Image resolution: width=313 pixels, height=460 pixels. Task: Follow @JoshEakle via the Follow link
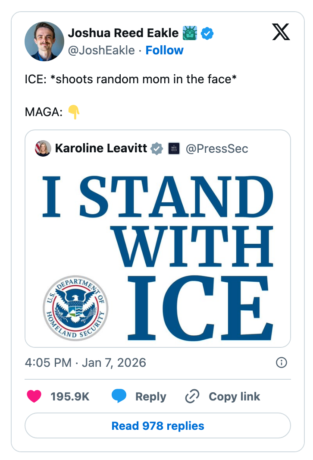[x=164, y=50]
